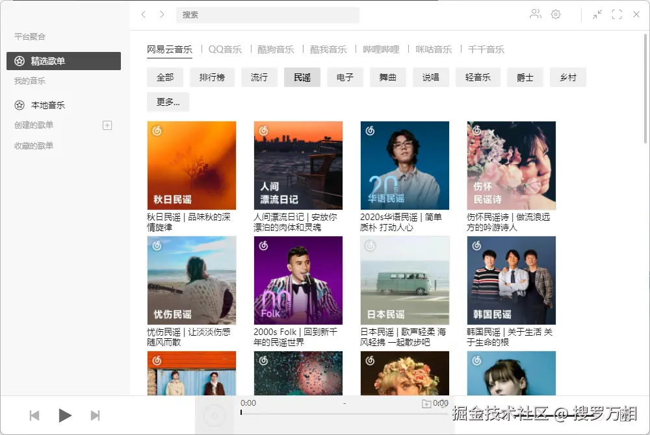
Task: Click the plus icon beside 创建的歌单
Action: [107, 125]
